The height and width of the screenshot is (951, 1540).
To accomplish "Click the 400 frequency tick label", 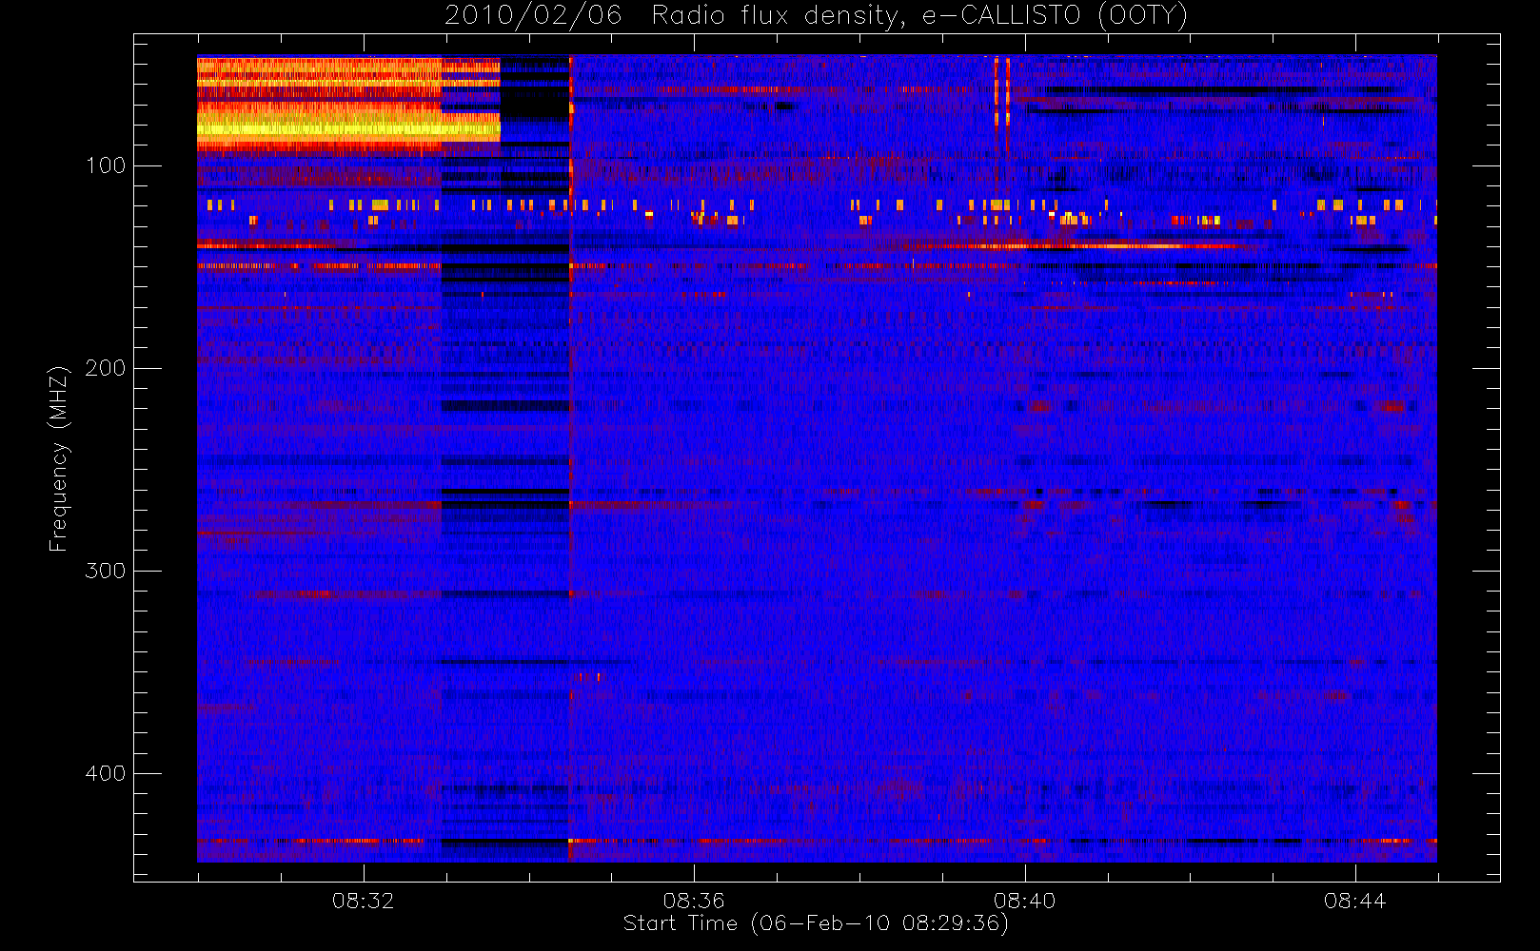I will 106,773.
